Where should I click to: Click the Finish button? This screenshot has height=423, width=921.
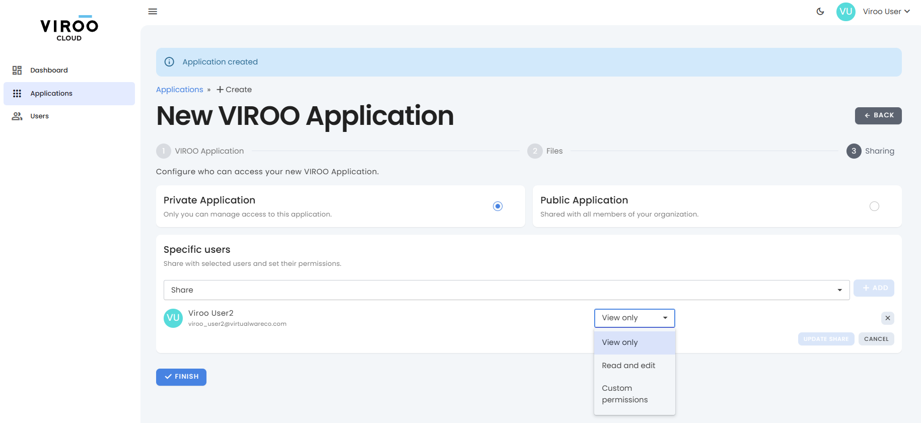click(181, 377)
